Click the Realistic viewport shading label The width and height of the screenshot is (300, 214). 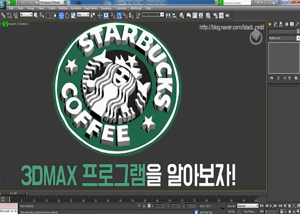pos(24,24)
